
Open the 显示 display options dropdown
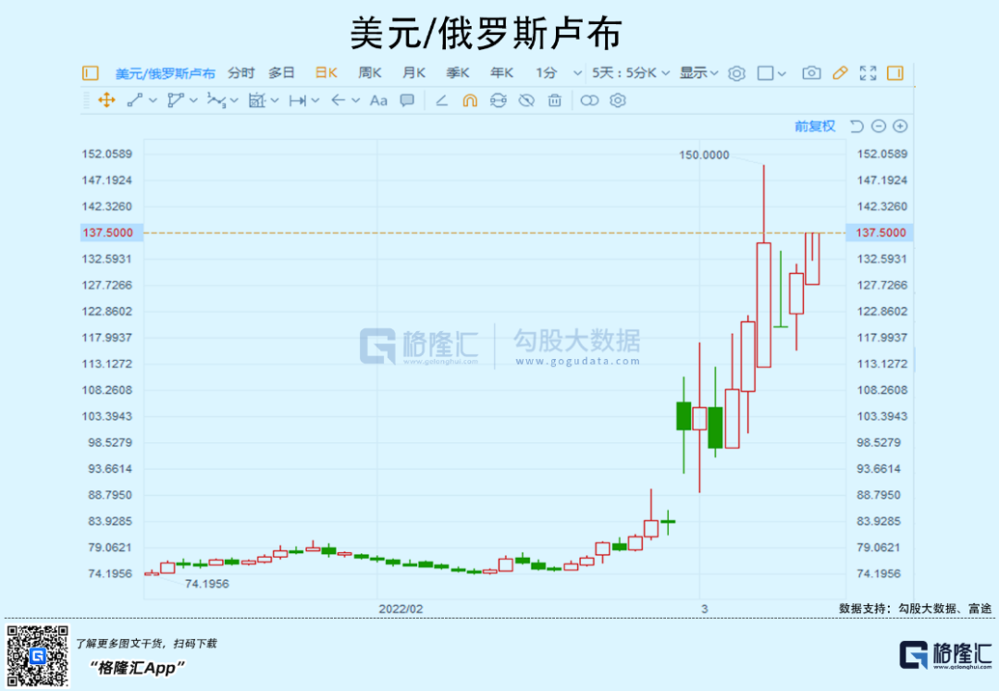click(x=699, y=73)
